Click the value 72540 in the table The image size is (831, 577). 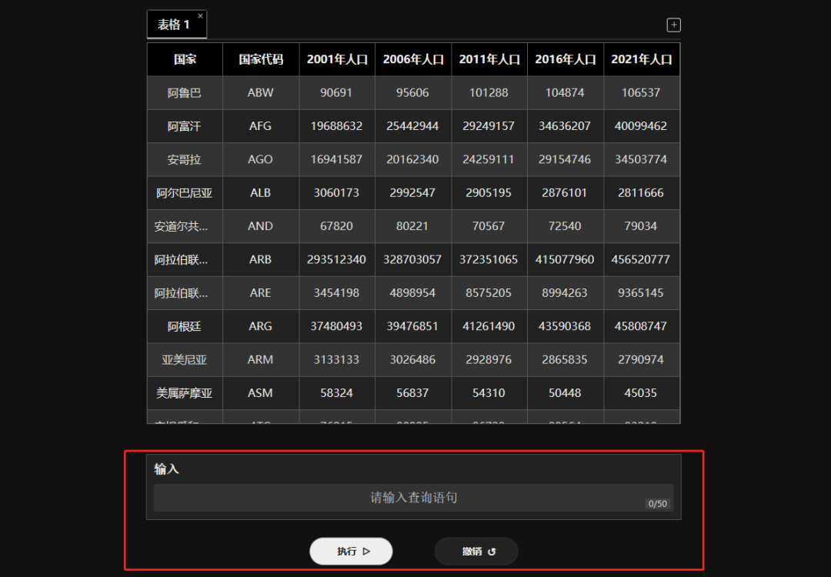click(565, 226)
